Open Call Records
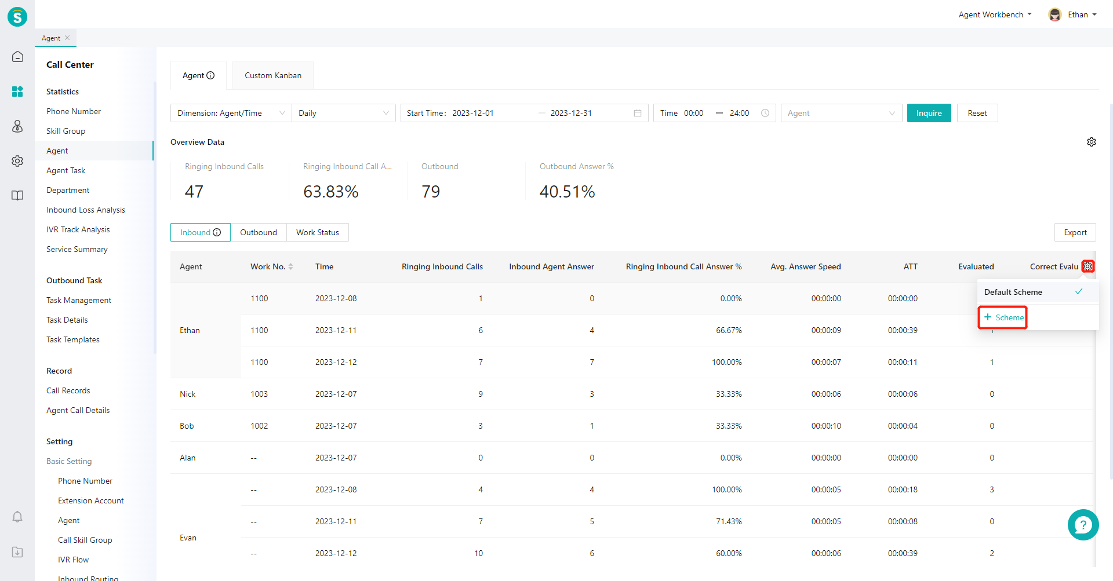This screenshot has height=581, width=1113. 68,390
